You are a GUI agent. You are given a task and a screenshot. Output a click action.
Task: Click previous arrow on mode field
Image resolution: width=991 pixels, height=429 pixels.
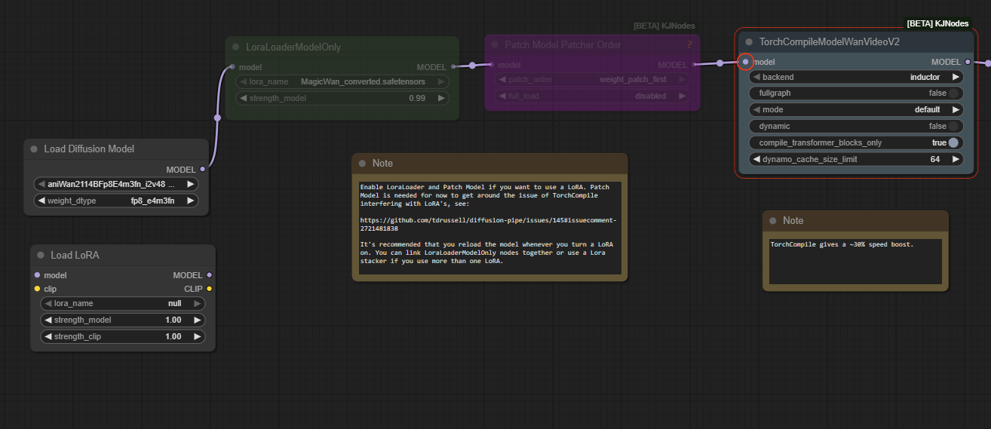(756, 110)
